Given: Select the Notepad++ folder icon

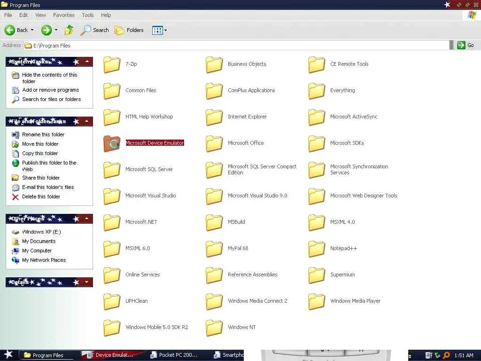Looking at the screenshot, I should tap(317, 249).
